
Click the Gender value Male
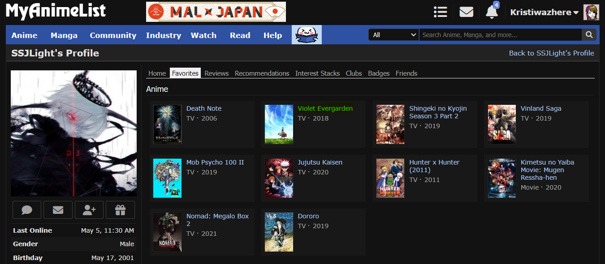pos(127,244)
